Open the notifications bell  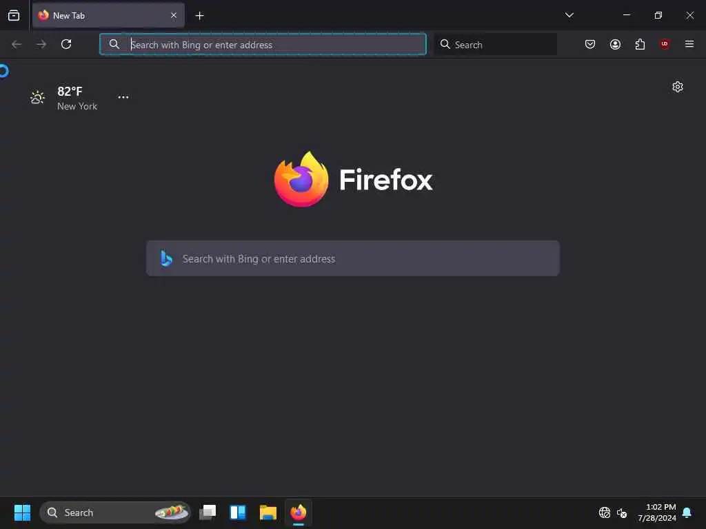[687, 512]
